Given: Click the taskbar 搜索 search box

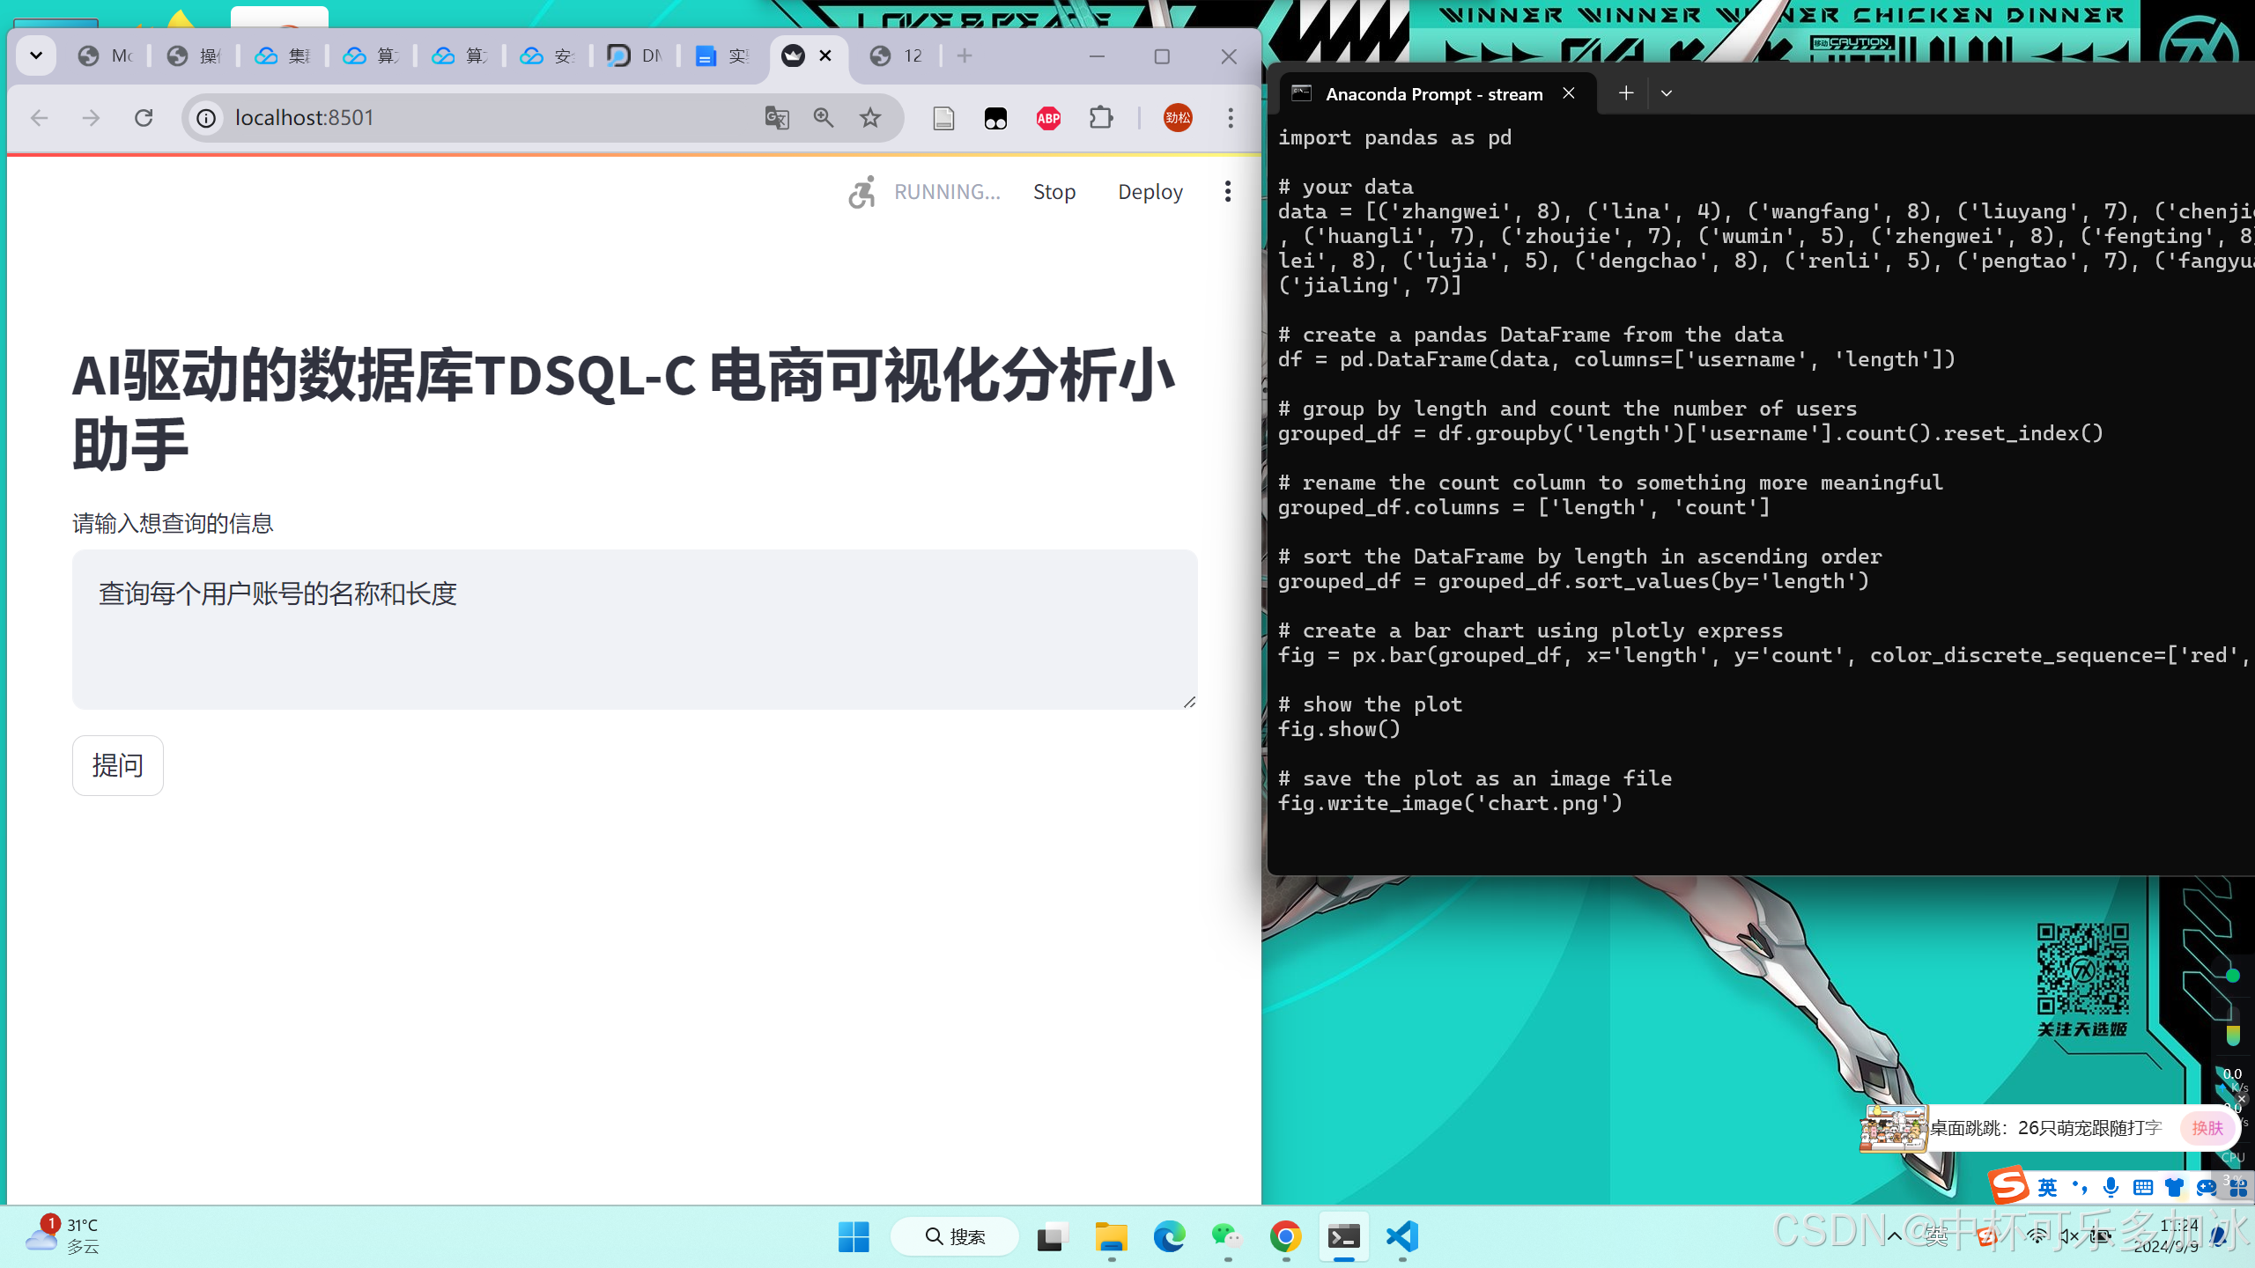Looking at the screenshot, I should [x=955, y=1237].
